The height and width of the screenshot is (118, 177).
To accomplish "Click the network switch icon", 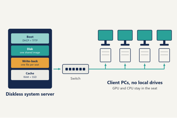I will 76,69.
